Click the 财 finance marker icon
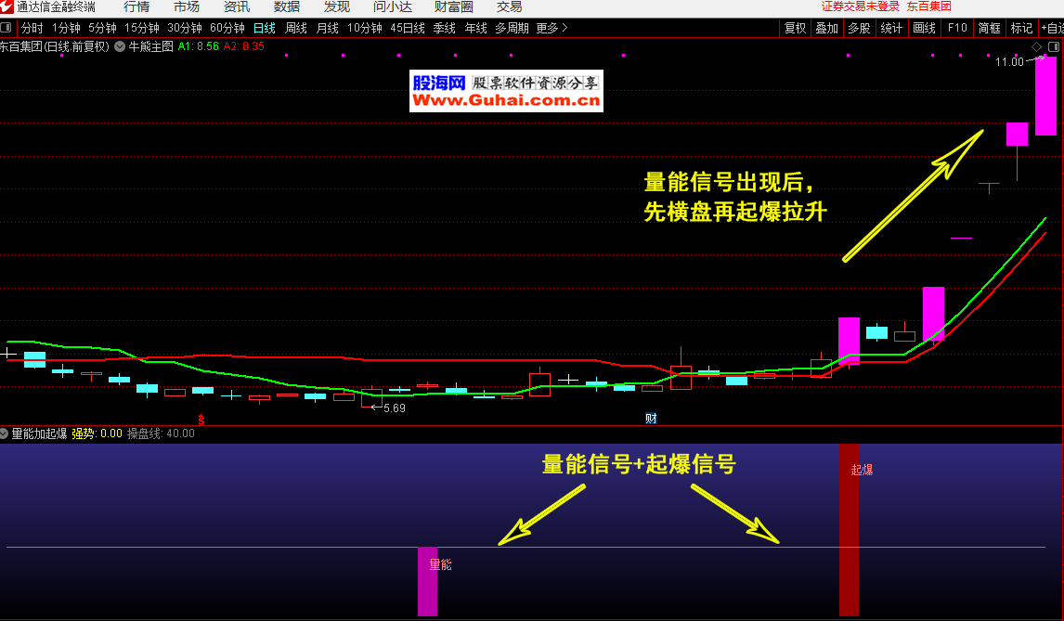1064x621 pixels. 651,419
